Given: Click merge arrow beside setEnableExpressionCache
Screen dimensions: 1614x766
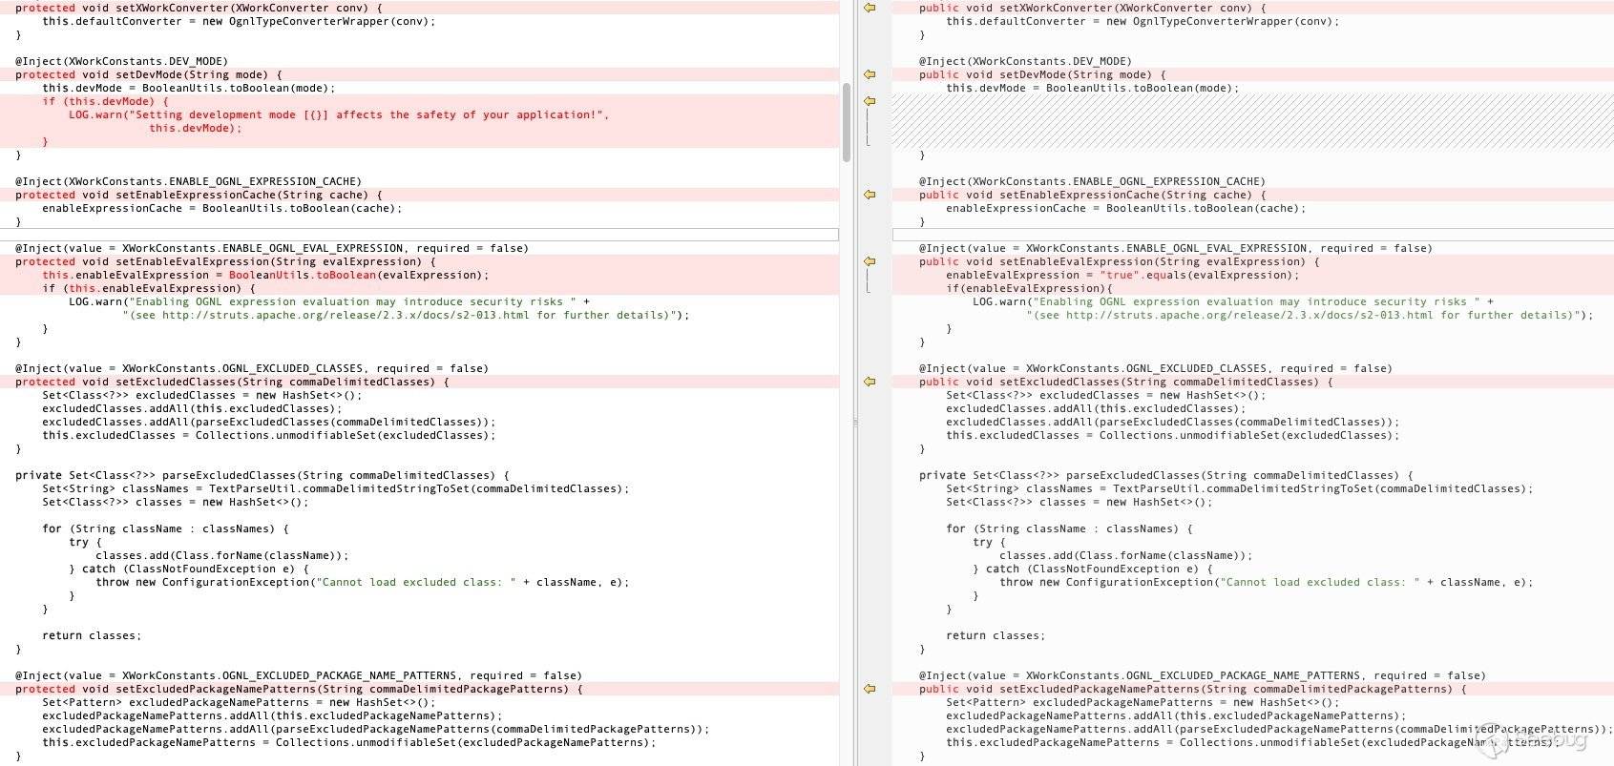Looking at the screenshot, I should 870,195.
